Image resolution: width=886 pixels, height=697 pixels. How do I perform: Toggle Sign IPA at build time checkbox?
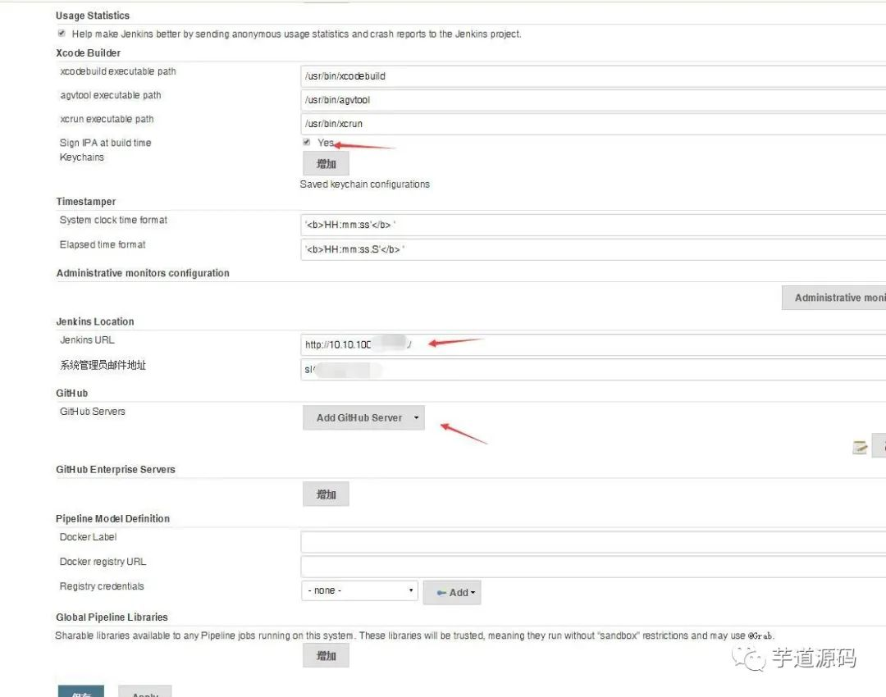(306, 142)
